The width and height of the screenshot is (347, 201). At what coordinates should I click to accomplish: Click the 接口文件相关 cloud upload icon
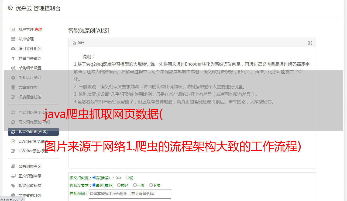click(13, 49)
